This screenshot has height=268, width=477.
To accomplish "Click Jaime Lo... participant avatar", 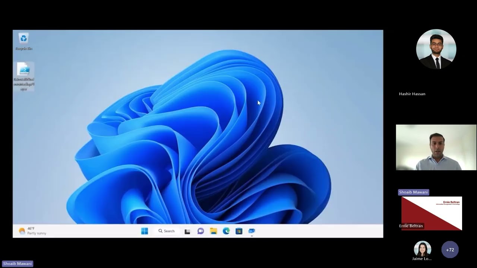I will tap(422, 249).
